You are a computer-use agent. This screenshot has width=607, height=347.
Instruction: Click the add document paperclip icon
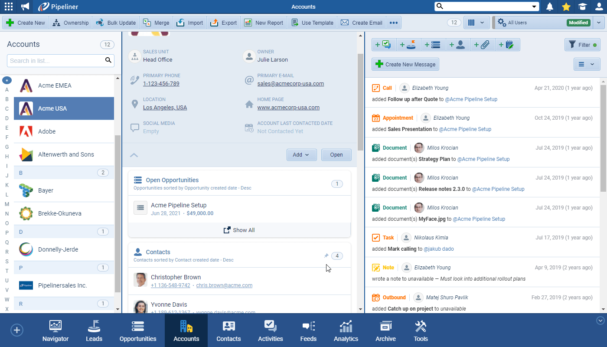[482, 45]
